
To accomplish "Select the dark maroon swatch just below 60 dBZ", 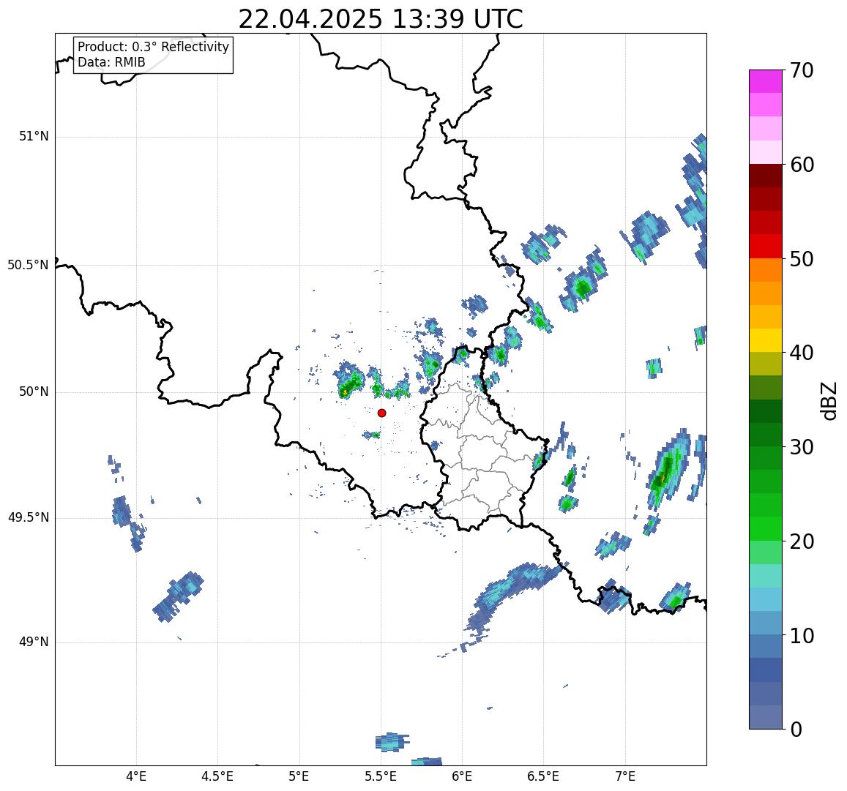I will (766, 176).
